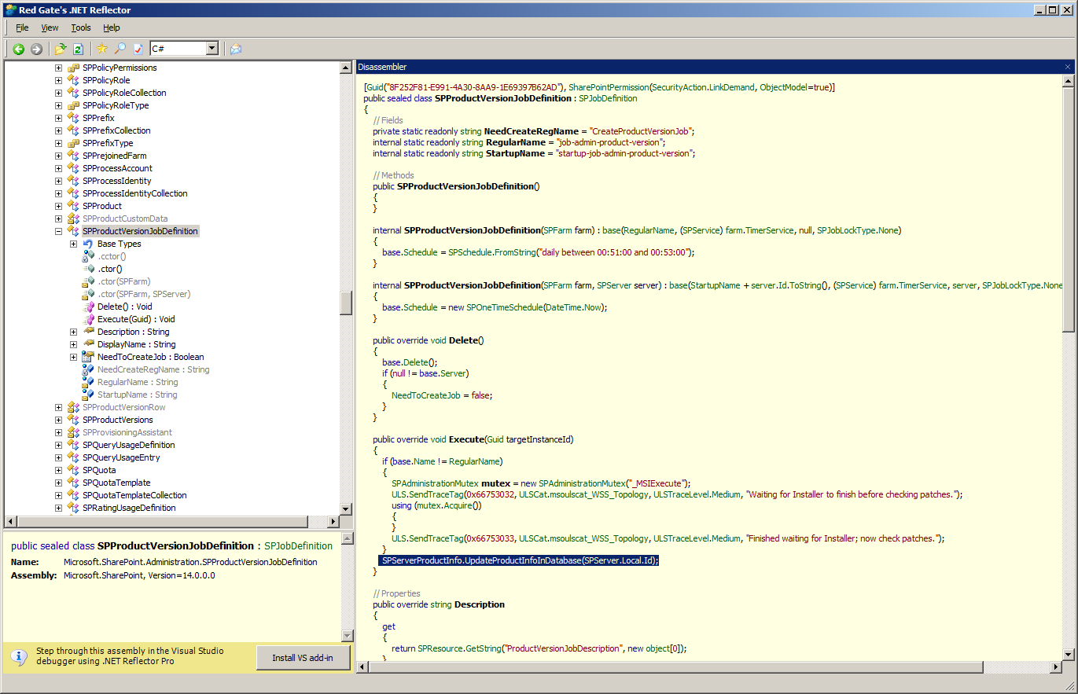Expand the SPProductVersions tree node
Image resolution: width=1078 pixels, height=694 pixels.
pyautogui.click(x=58, y=420)
